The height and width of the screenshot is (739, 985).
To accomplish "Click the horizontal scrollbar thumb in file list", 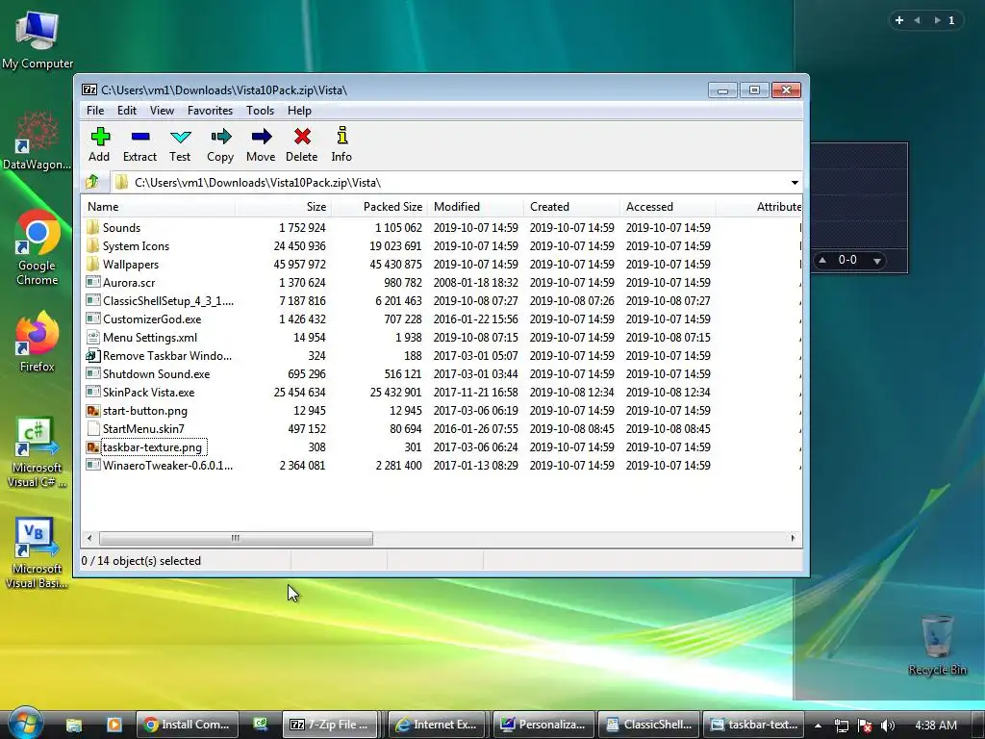I will [236, 538].
